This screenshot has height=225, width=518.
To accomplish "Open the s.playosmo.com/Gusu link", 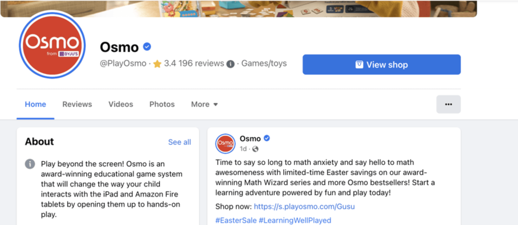I will click(x=304, y=207).
